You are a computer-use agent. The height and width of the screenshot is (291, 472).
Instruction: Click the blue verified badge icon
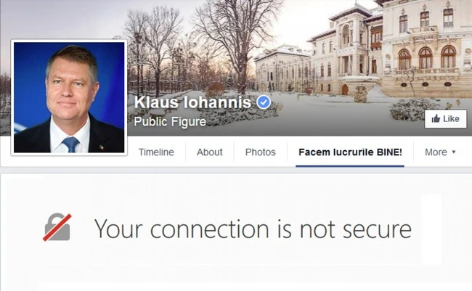tap(264, 102)
